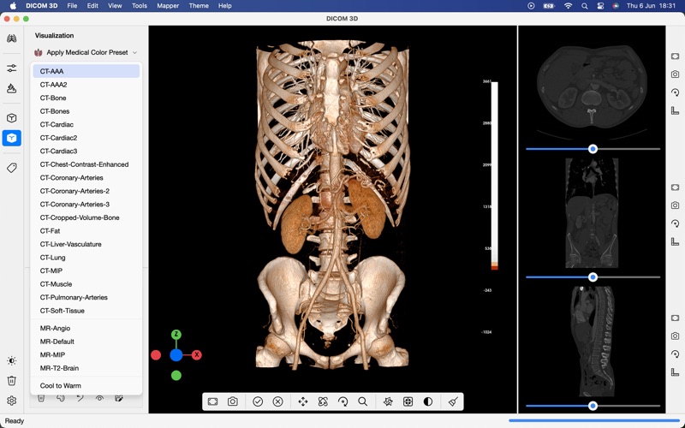
Task: Click the angle ruler icon beside the coronal view
Action: point(675,241)
